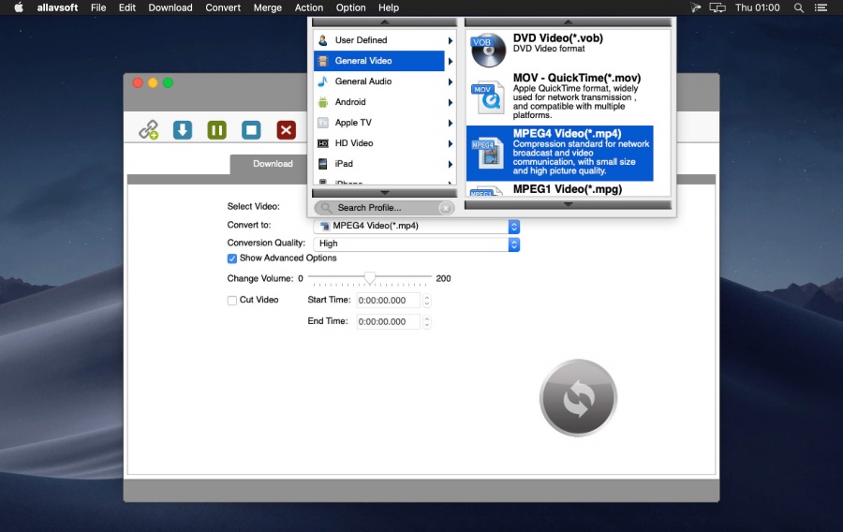843x532 pixels.
Task: Open the Convert to format dropdown
Action: 416,227
